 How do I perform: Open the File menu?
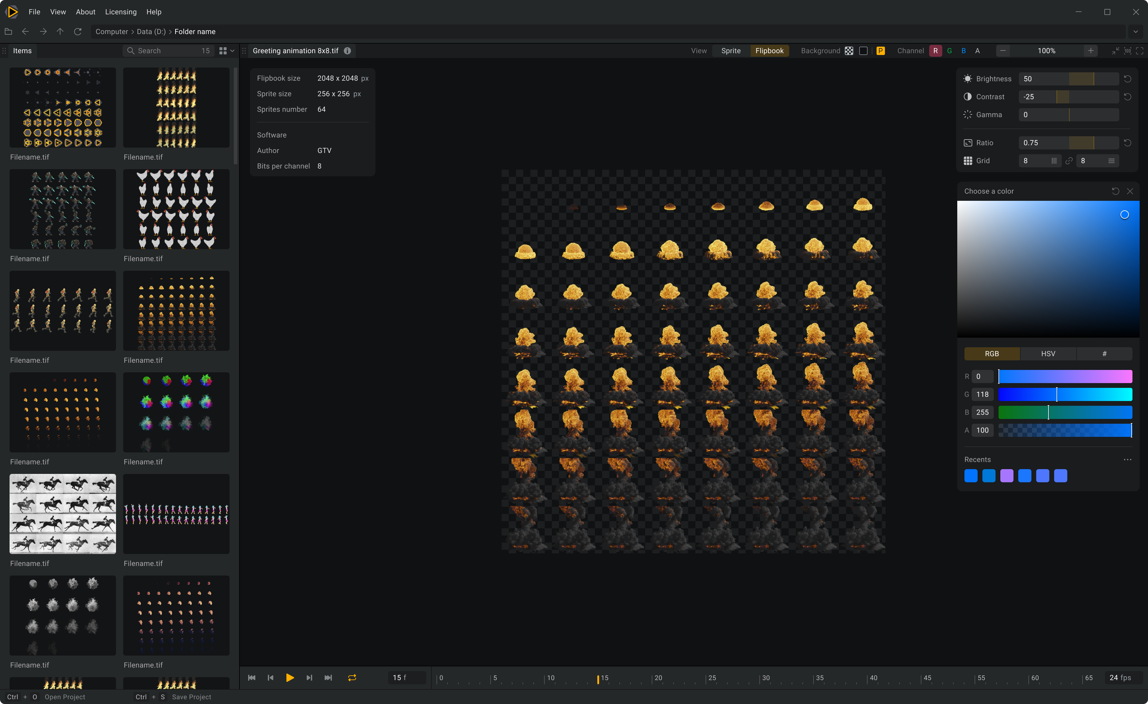tap(34, 12)
